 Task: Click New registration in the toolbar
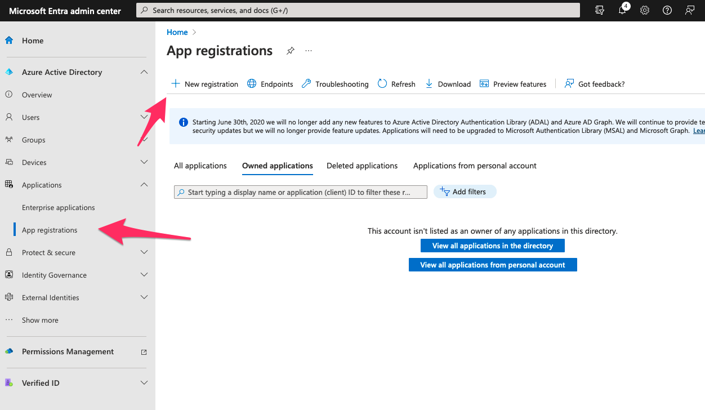(x=205, y=84)
